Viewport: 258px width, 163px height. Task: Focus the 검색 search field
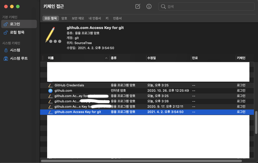tap(206, 7)
